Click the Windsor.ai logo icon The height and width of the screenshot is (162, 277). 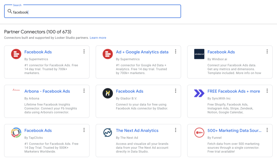[x=199, y=54]
